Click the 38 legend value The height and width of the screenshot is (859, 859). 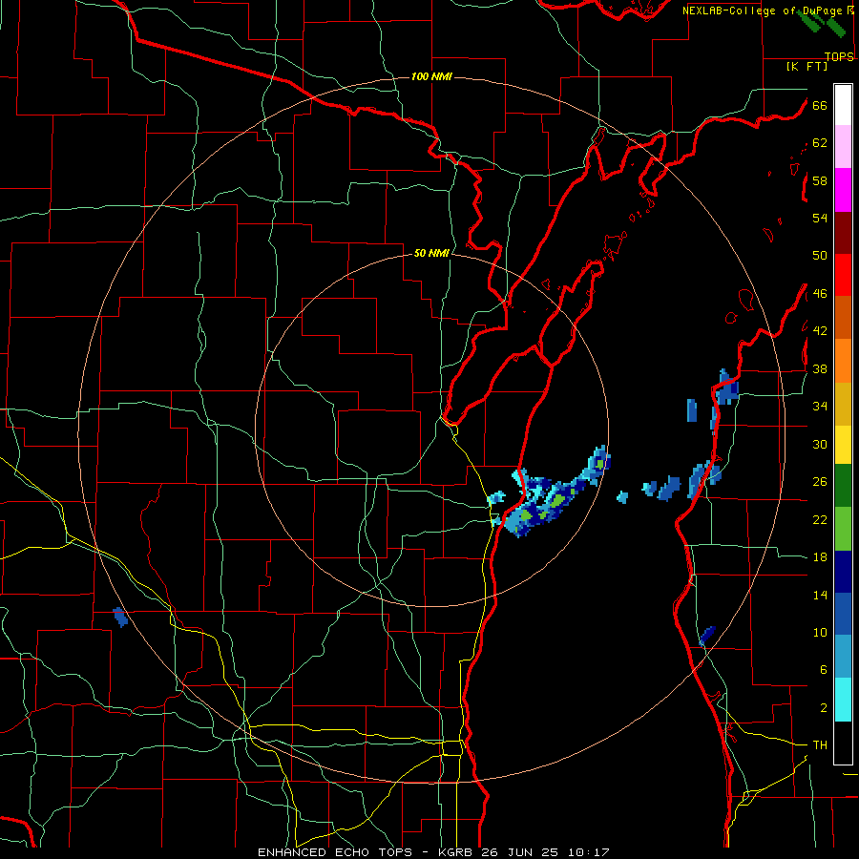point(820,368)
